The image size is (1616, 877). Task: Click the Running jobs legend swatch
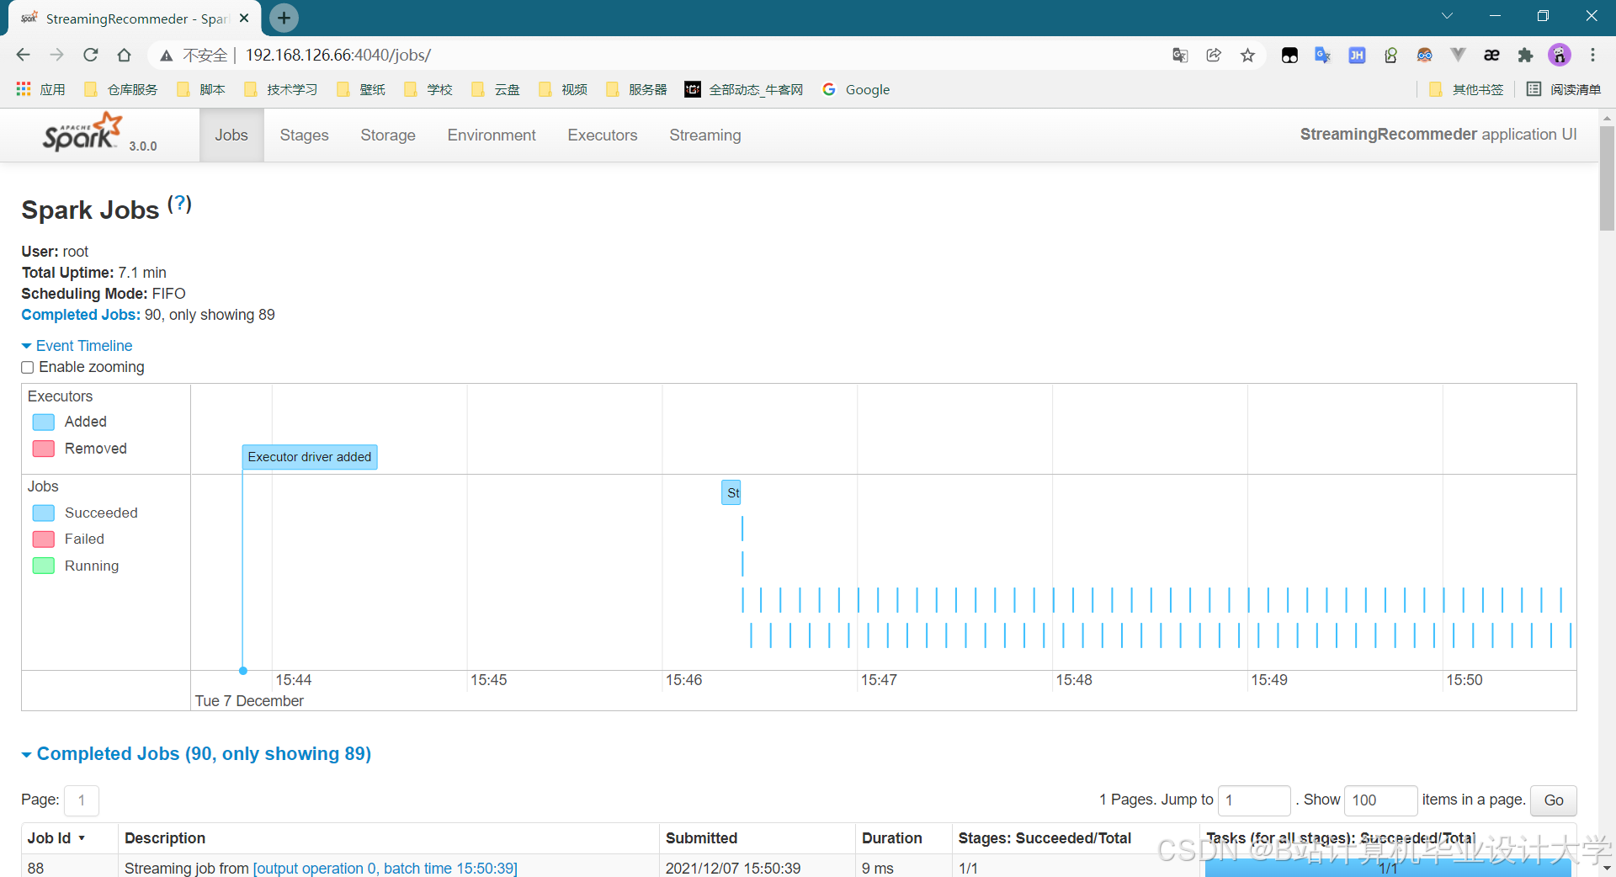click(x=44, y=566)
